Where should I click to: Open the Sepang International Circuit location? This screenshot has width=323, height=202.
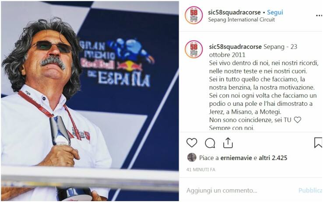click(x=242, y=20)
